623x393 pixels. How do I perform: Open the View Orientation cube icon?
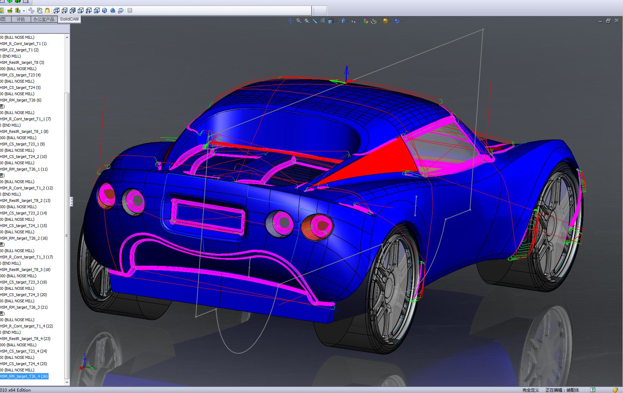pos(331,21)
